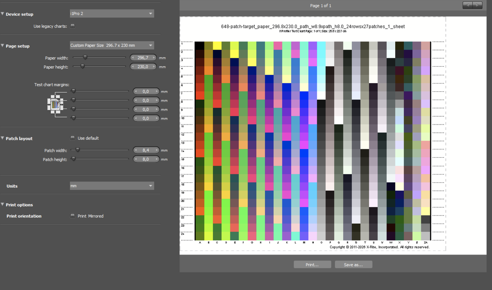The width and height of the screenshot is (492, 290).
Task: Click the Patch width value 8,4
Action: 145,150
